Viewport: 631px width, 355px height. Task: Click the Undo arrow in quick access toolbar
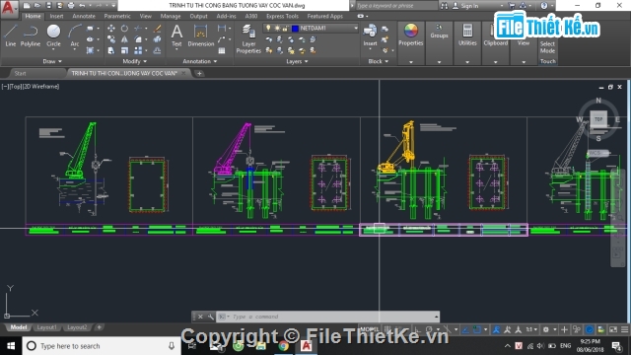(82, 6)
